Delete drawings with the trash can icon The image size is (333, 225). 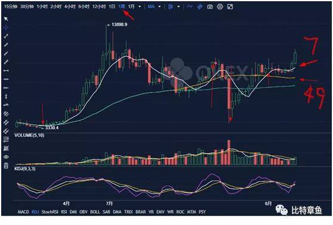[6, 165]
